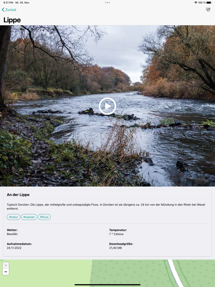Tap the Downloadgröße 21,40 MB value
215x287 pixels.
[115, 248]
